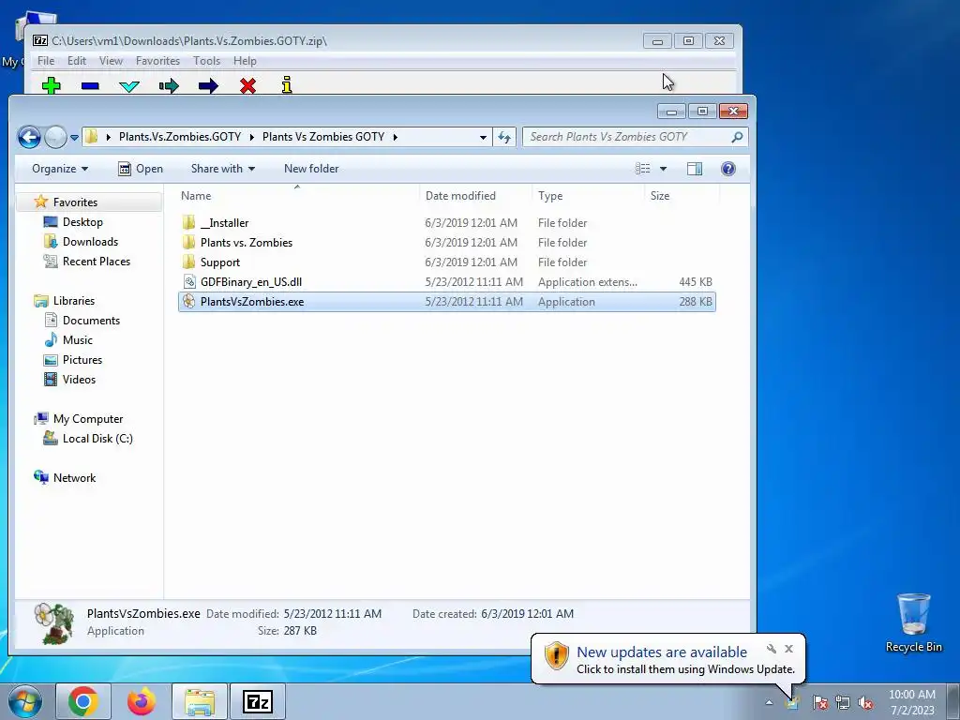
Task: Open the Tools menu in 7-Zip window
Action: click(207, 61)
